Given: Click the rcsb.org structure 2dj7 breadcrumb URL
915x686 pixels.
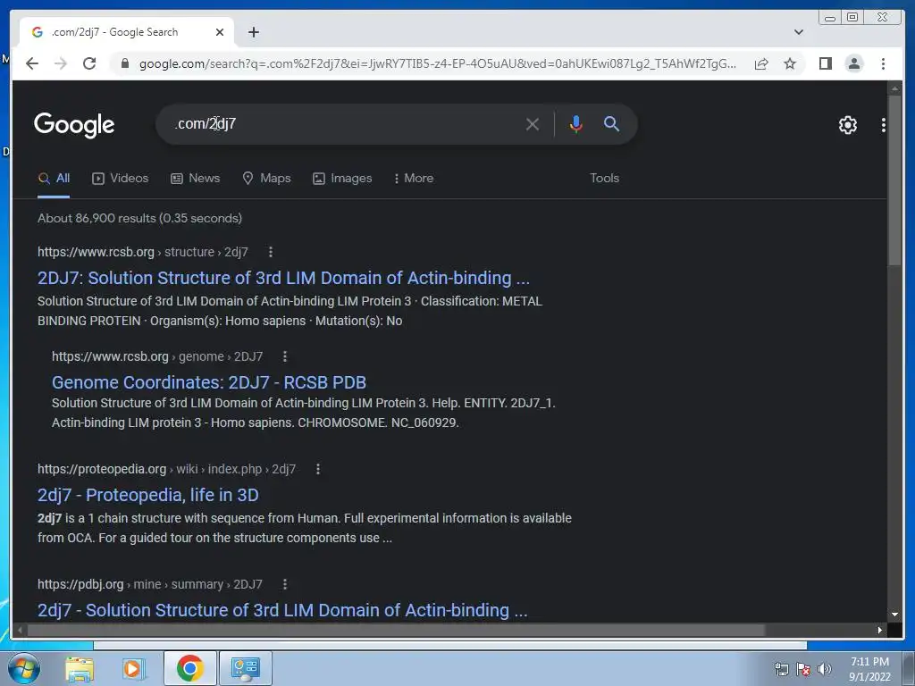Looking at the screenshot, I should [x=142, y=252].
